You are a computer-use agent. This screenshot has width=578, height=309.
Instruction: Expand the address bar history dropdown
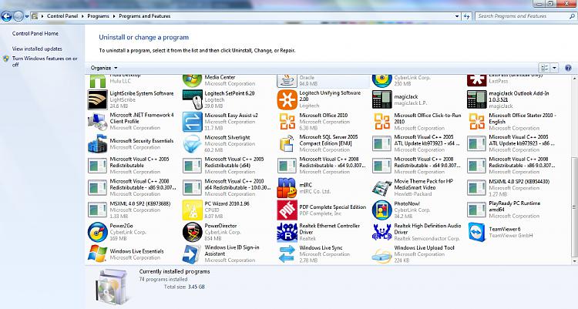(x=457, y=16)
